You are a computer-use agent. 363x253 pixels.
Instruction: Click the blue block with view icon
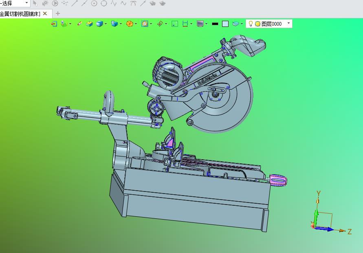point(114,24)
